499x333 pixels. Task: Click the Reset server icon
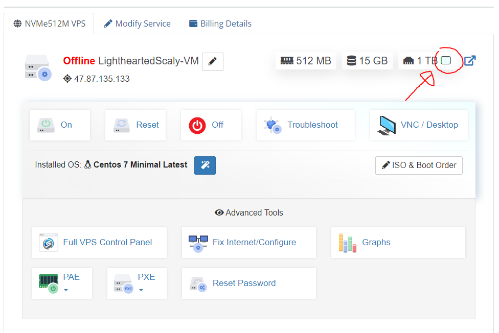(x=122, y=125)
